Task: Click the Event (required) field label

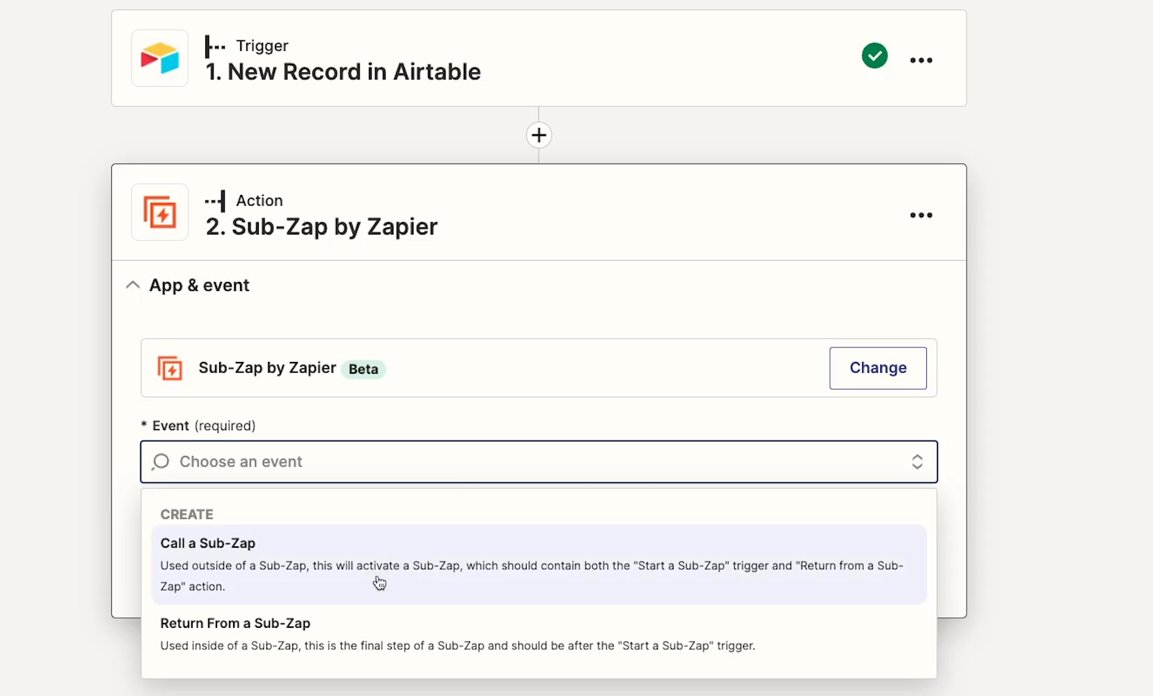Action: (198, 426)
